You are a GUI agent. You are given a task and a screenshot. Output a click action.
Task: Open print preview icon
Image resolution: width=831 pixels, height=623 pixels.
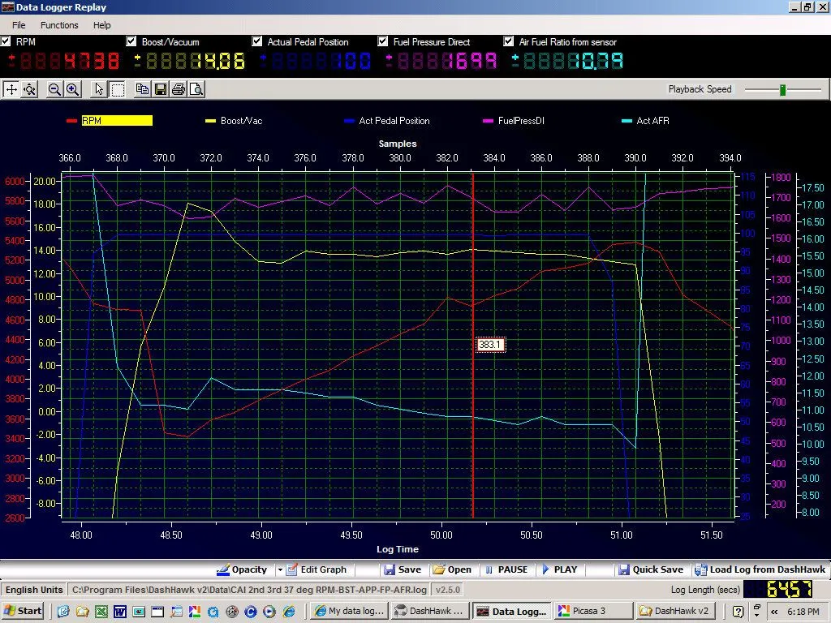tap(196, 89)
